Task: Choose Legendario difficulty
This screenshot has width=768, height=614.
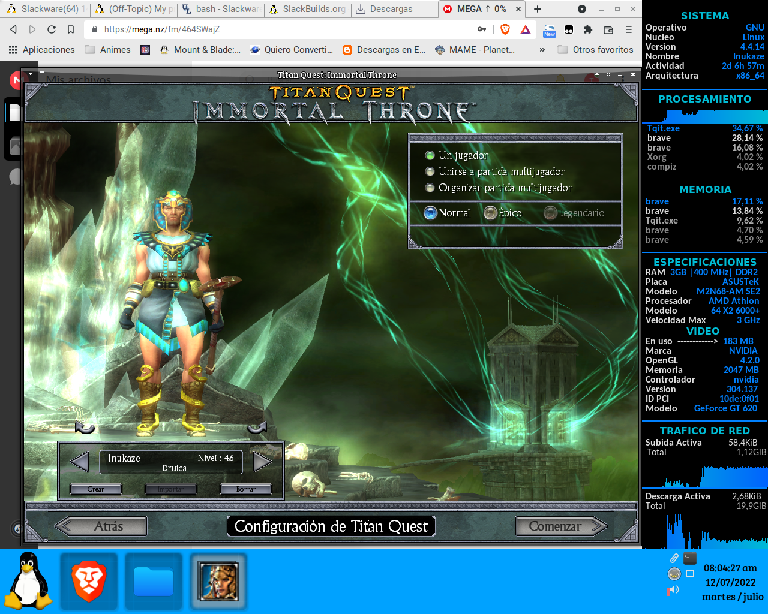Action: click(x=574, y=213)
